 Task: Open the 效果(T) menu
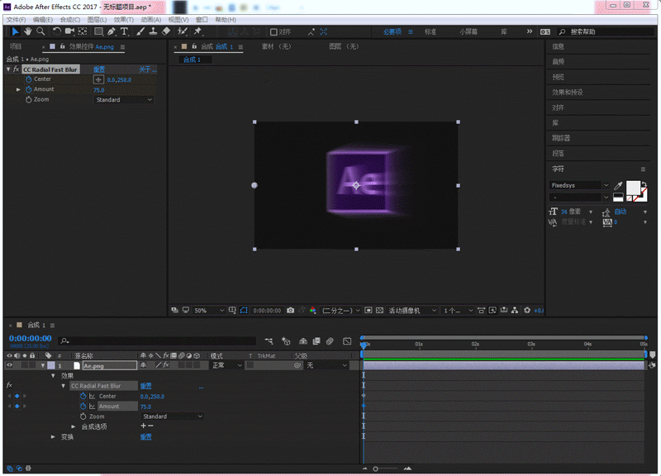pos(123,19)
